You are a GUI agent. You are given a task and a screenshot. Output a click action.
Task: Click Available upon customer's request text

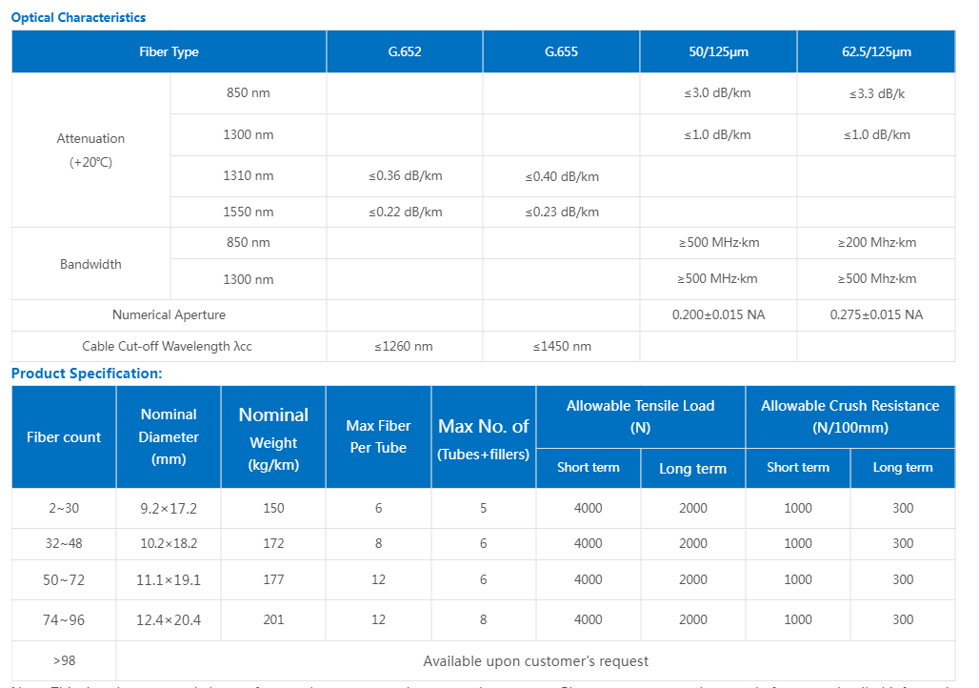tap(536, 661)
